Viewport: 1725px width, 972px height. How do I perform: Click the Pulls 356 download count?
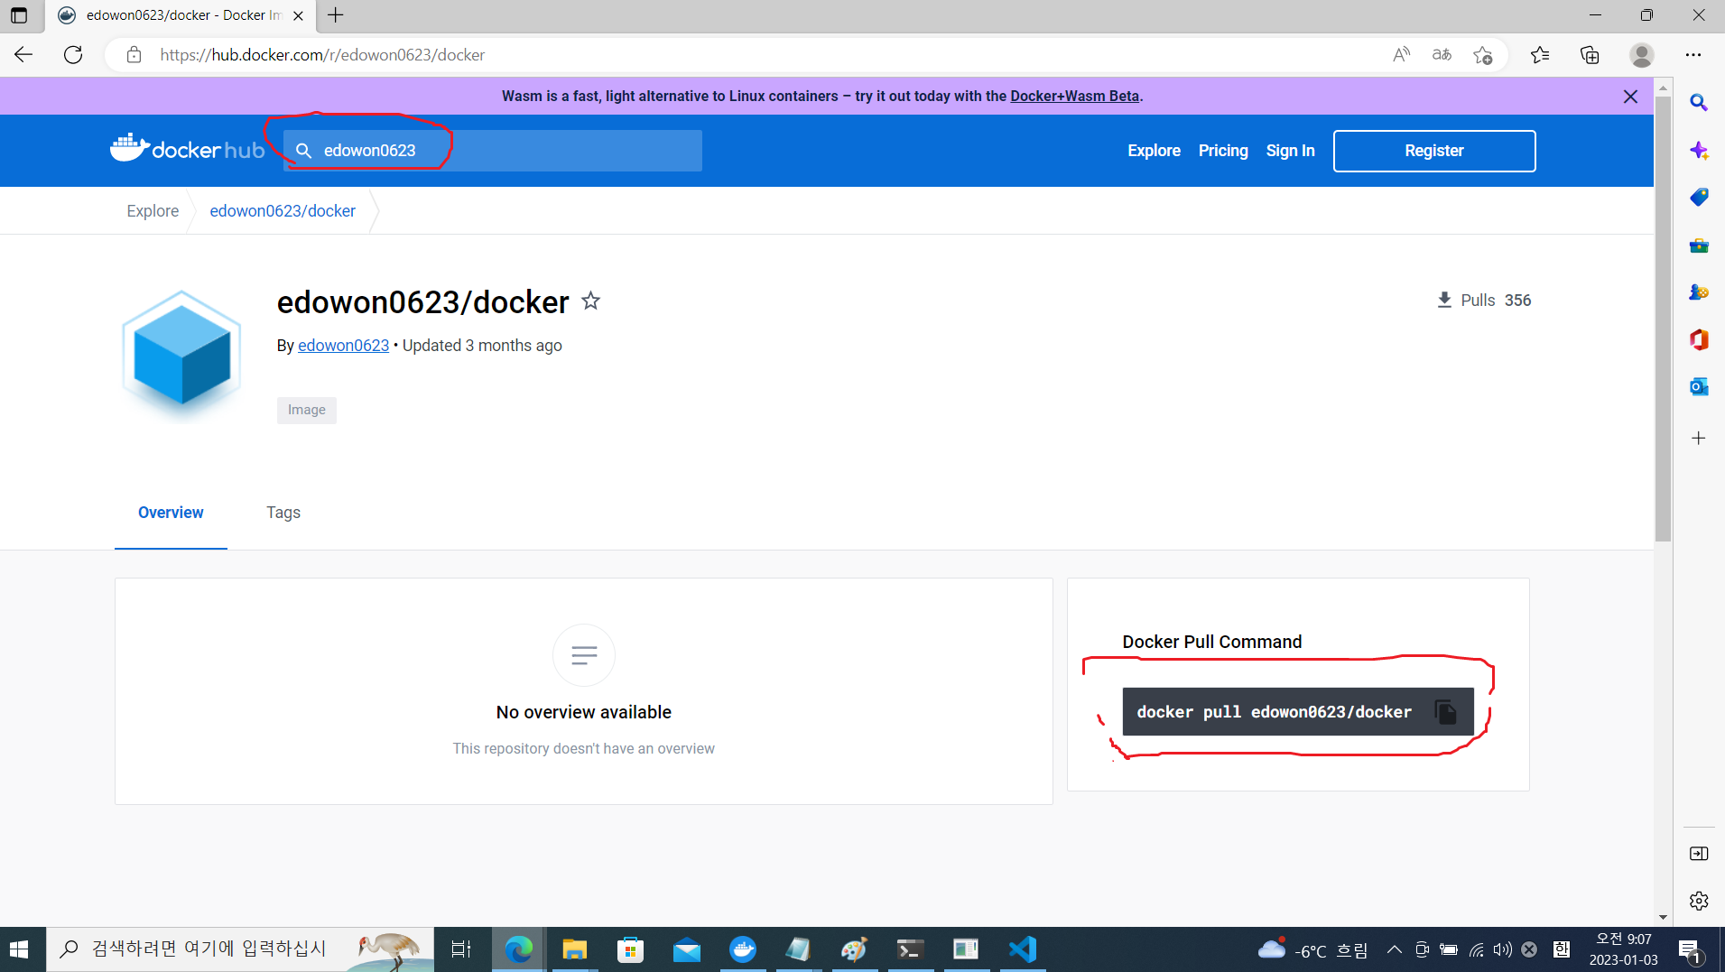click(x=1483, y=301)
